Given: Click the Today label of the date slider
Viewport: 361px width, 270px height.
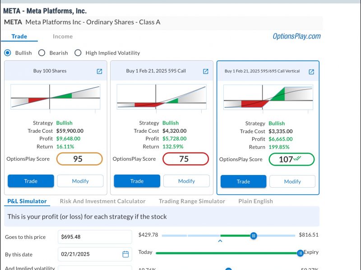Looking at the screenshot, I should tap(145, 252).
